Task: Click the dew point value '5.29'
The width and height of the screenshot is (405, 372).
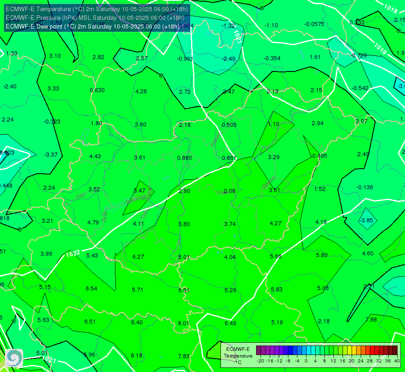Action: (230, 290)
